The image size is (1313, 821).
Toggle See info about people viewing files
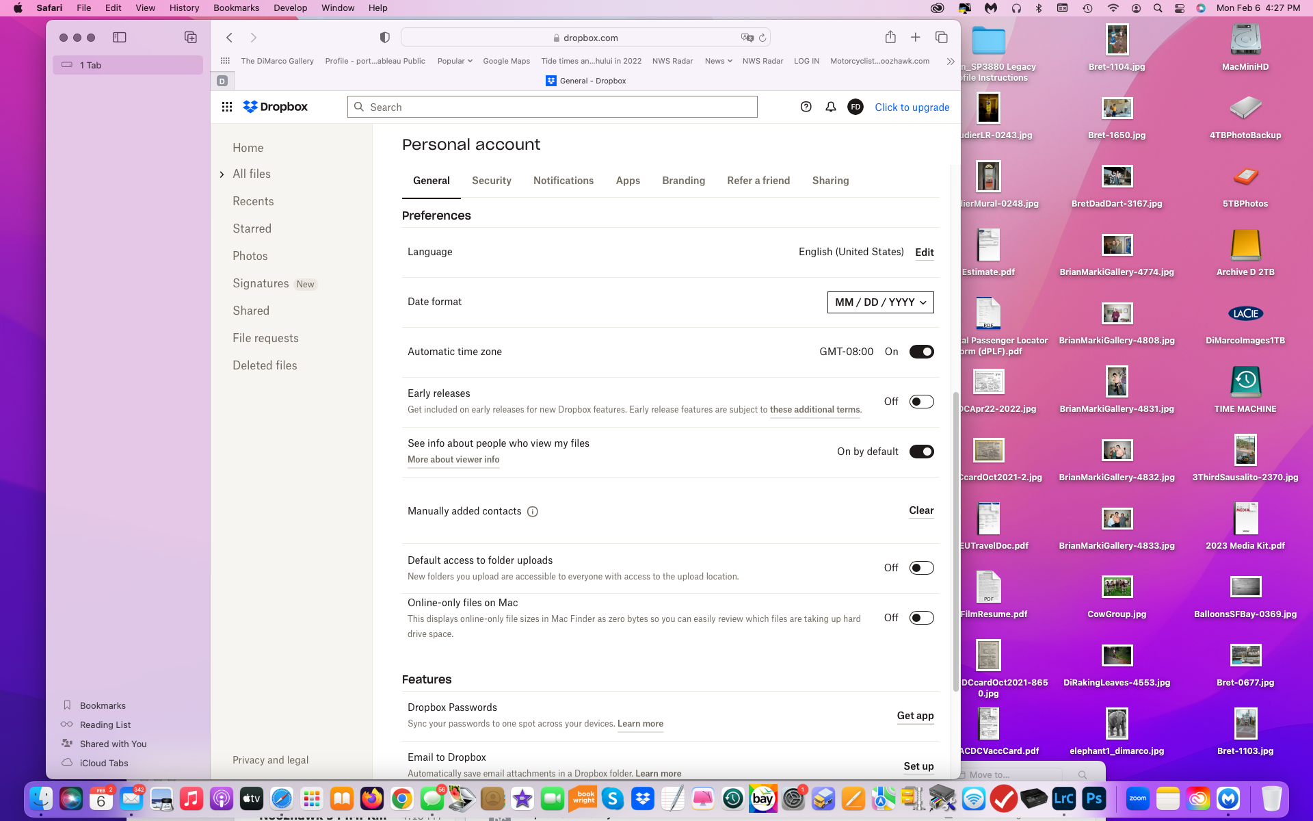[922, 452]
